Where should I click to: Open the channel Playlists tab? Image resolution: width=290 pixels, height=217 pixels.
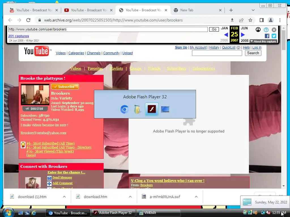point(116,68)
